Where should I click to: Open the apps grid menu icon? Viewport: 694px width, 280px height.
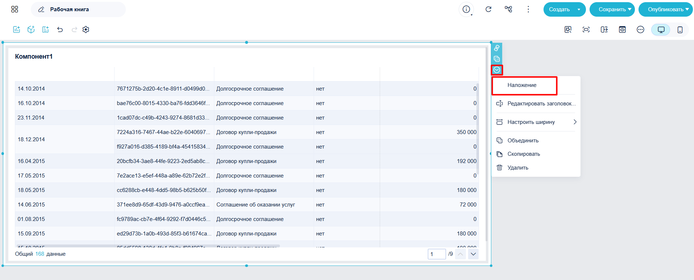(15, 9)
